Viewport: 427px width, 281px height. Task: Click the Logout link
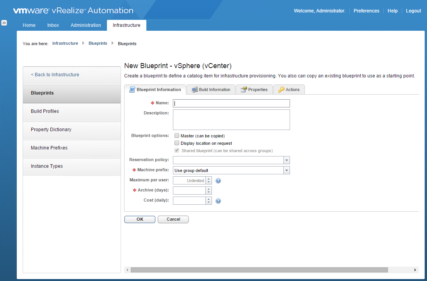(413, 11)
